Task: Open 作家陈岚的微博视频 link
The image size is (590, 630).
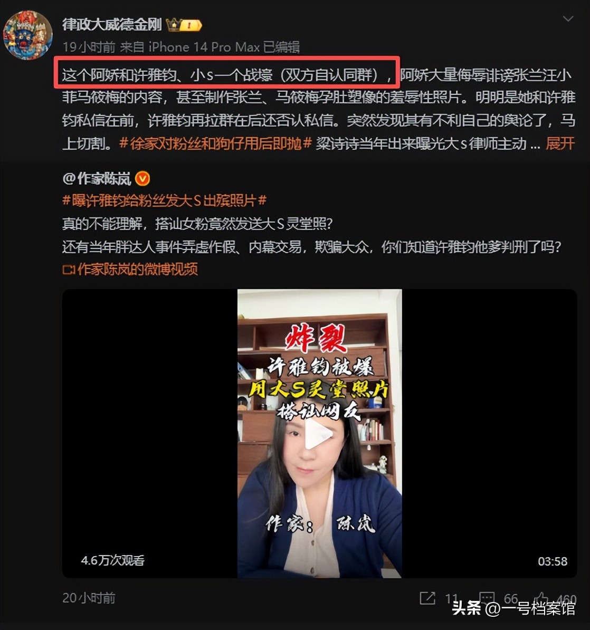Action: 137,269
